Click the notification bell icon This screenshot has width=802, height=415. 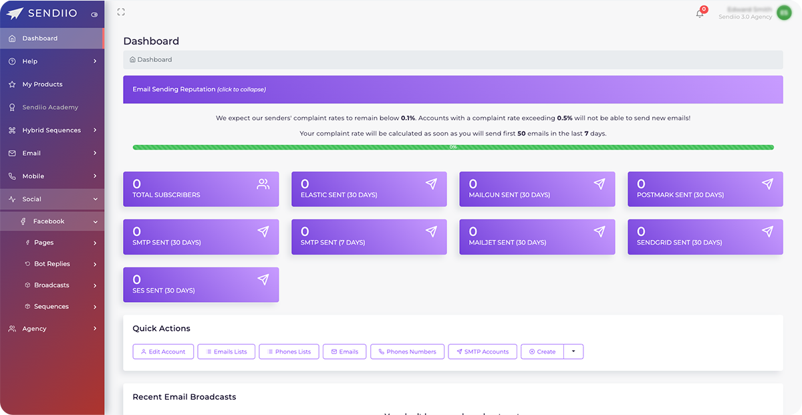coord(699,13)
